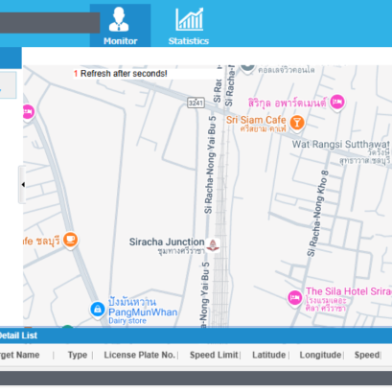Click the Sri Siam Cafe label text

point(256,120)
